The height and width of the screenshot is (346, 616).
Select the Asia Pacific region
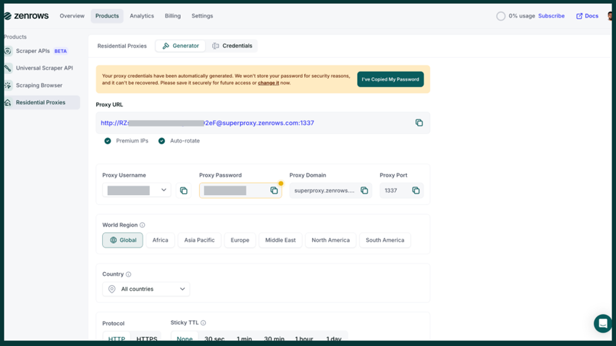pyautogui.click(x=199, y=240)
